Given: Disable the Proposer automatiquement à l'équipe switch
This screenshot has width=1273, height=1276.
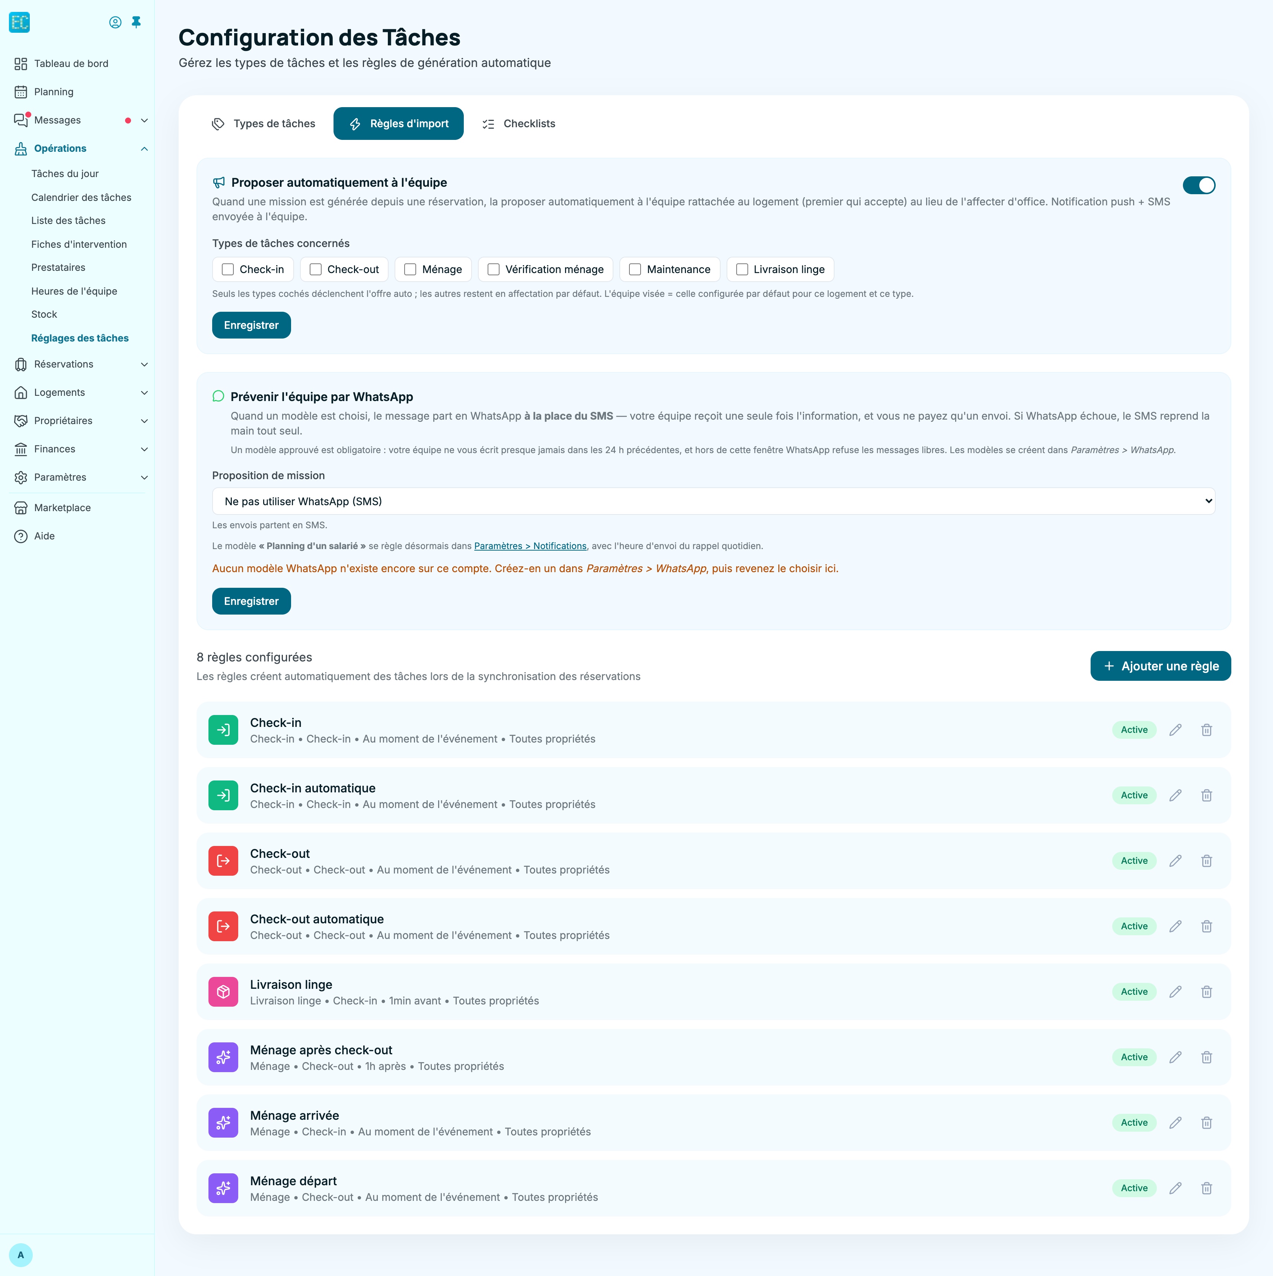Looking at the screenshot, I should pyautogui.click(x=1198, y=186).
